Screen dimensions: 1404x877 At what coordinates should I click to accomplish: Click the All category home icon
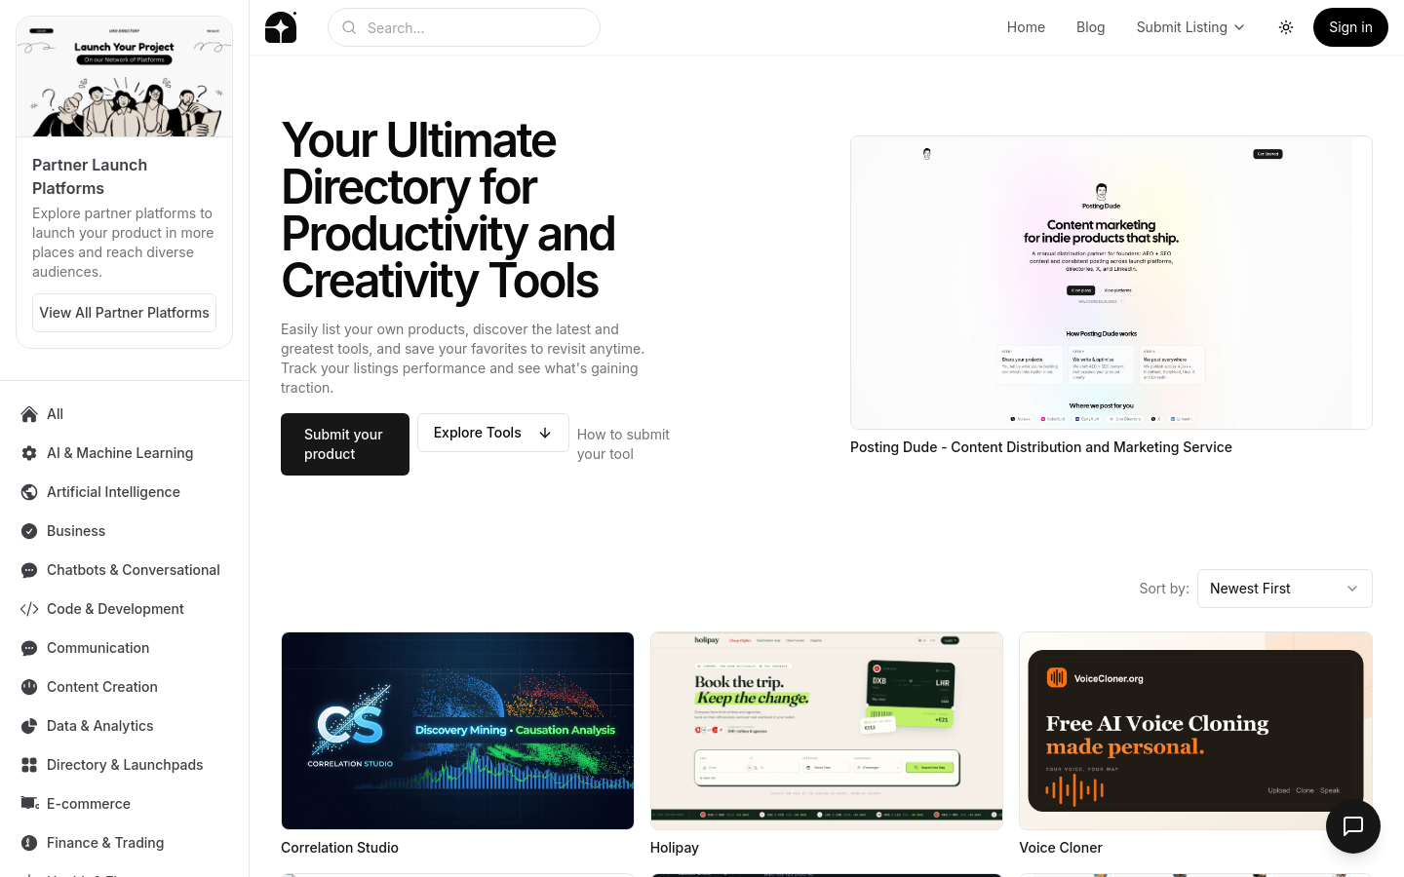pyautogui.click(x=29, y=414)
